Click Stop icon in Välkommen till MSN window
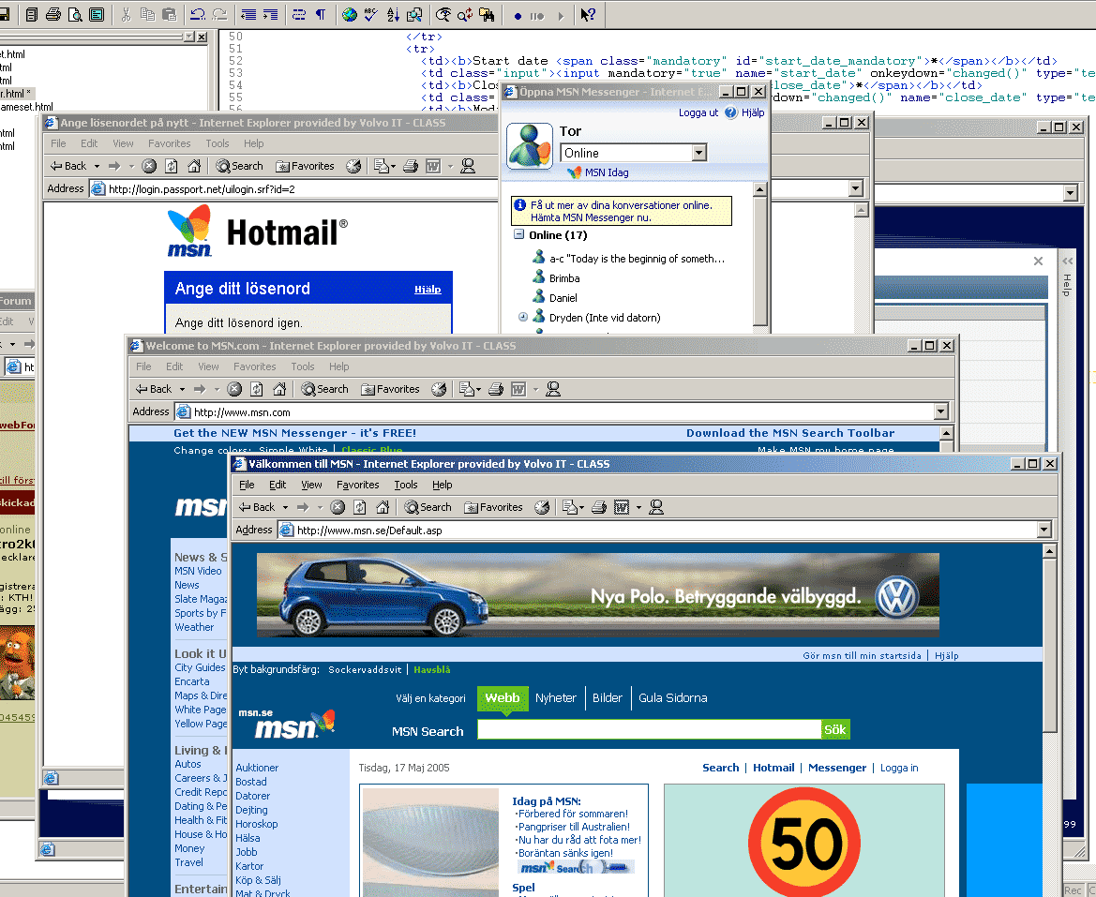1096x897 pixels. pos(338,507)
